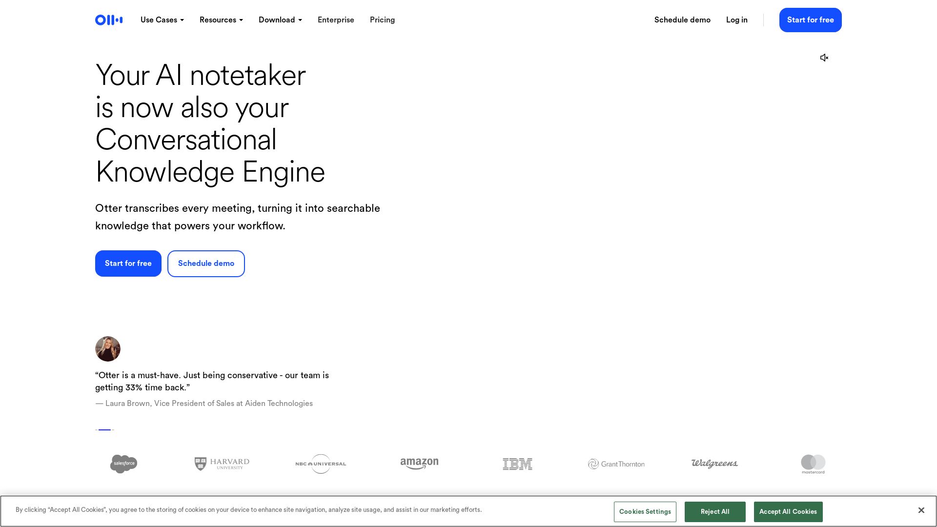Toggle the video mute speaker icon

tap(824, 58)
